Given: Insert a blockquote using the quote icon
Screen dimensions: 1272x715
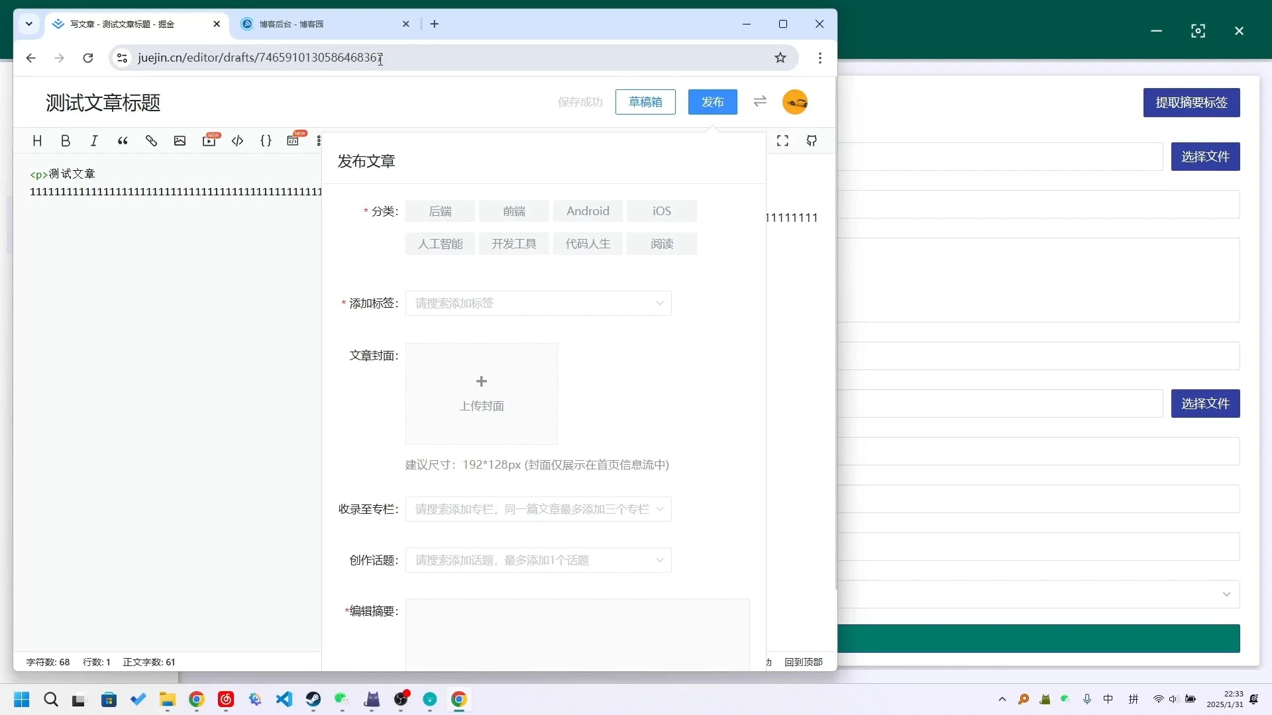Looking at the screenshot, I should point(123,140).
